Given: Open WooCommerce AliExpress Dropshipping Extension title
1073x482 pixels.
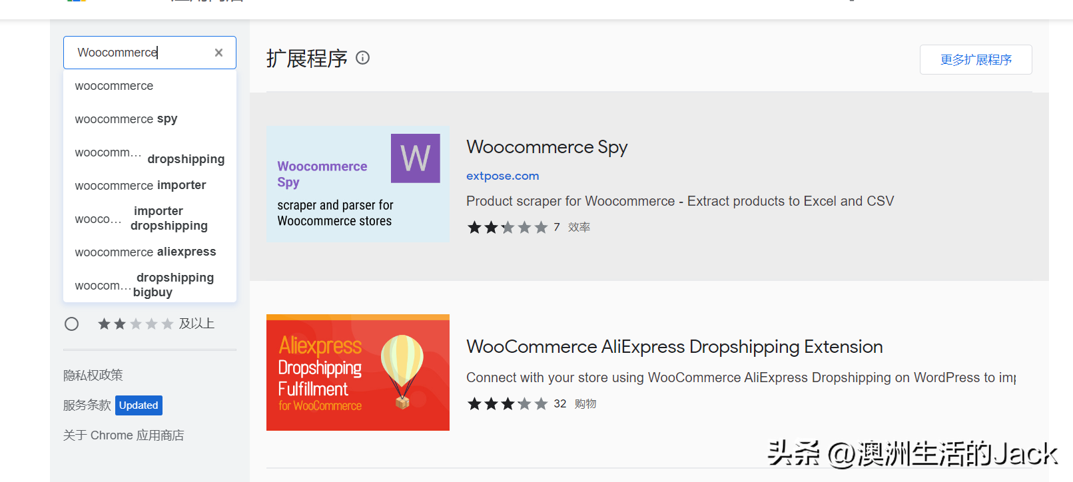Looking at the screenshot, I should [675, 347].
